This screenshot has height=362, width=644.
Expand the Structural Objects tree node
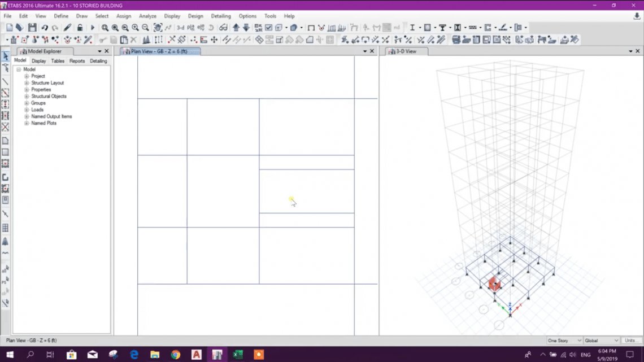(27, 97)
